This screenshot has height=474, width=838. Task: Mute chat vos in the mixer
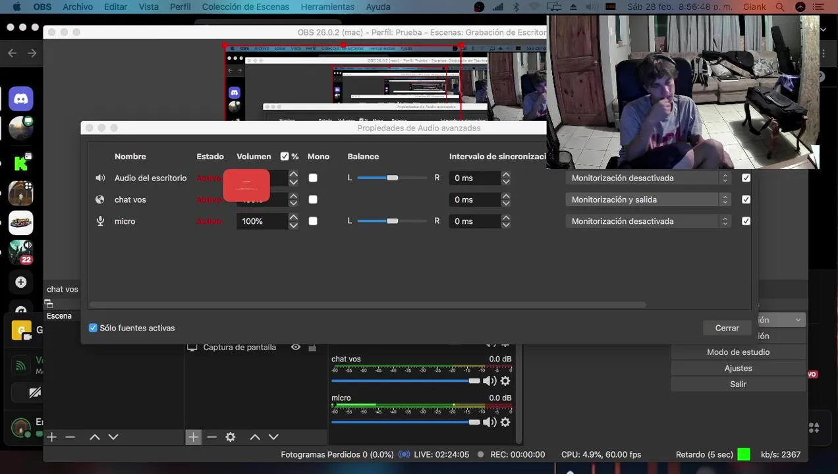[x=489, y=381]
